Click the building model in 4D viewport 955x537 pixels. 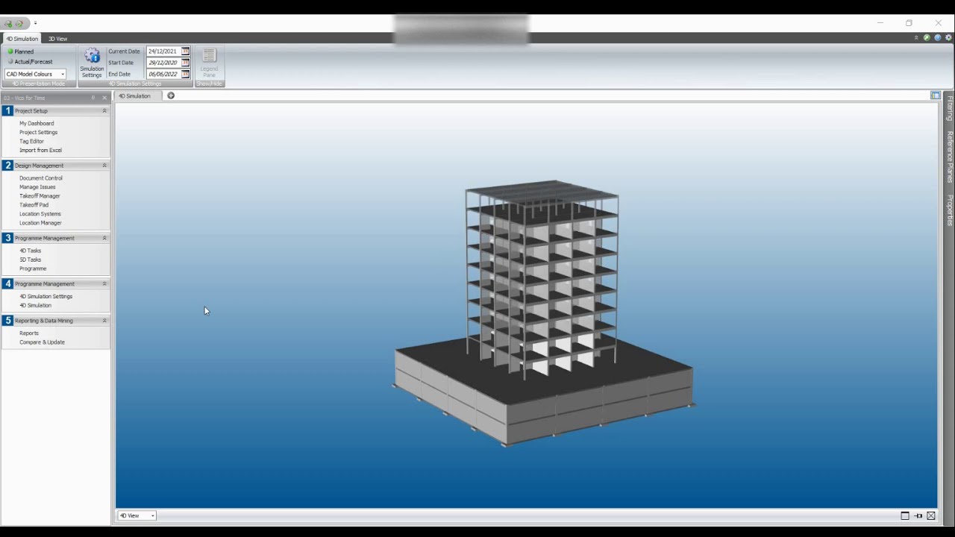543,312
